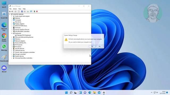Click the green device icon beside the red X
The width and height of the screenshot is (170, 95).
click(34, 11)
